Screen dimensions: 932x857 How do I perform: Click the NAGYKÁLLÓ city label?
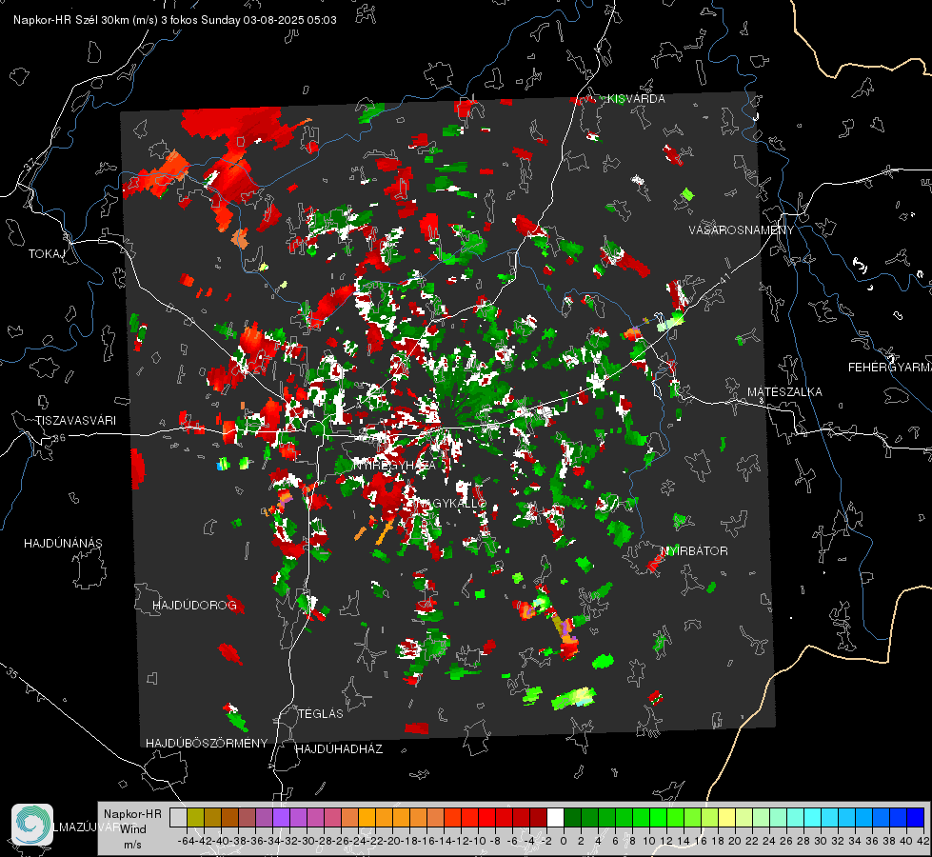tap(450, 504)
